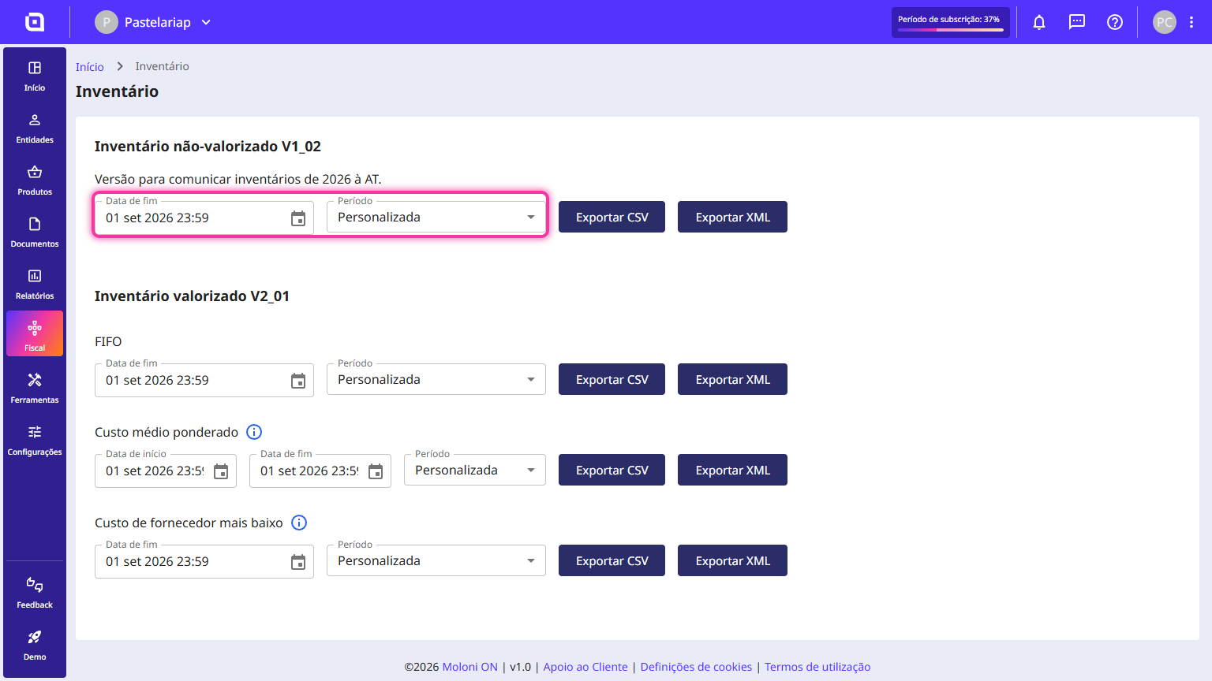
Task: Expand Período dropdown for non-valued inventory
Action: [436, 218]
